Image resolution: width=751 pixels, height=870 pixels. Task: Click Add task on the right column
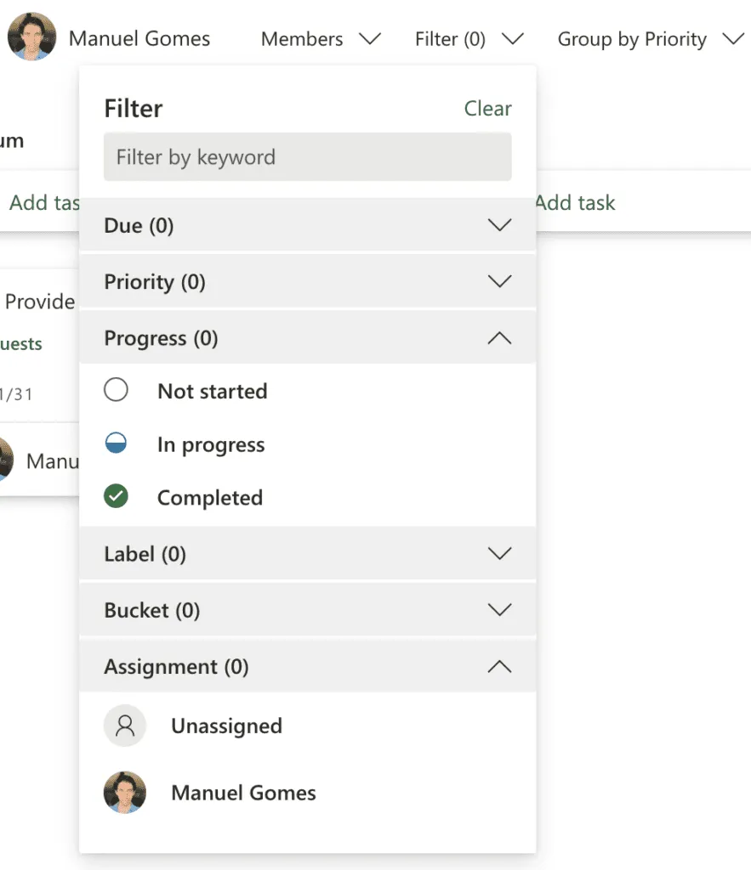click(576, 202)
